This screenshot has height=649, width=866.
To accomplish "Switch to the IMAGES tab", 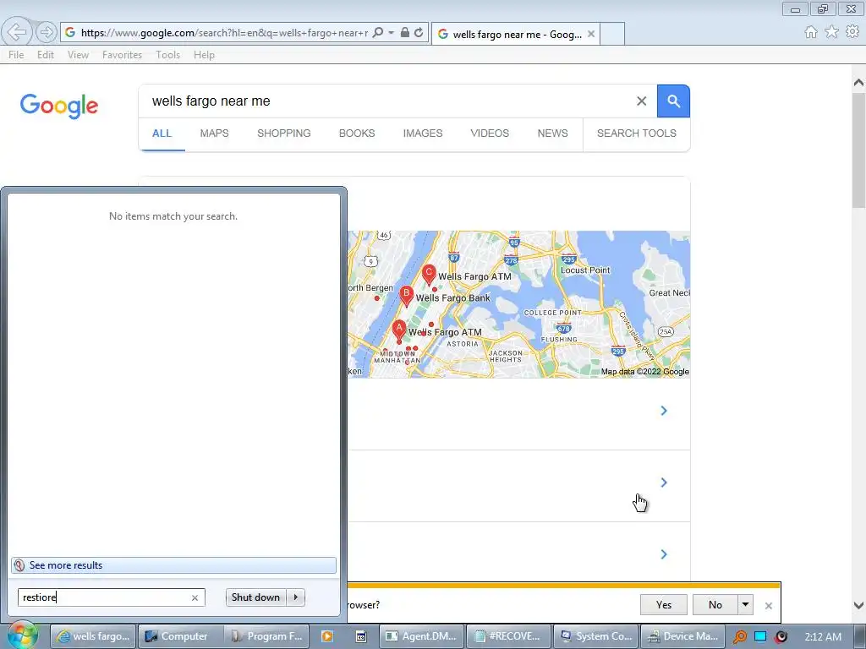I will click(423, 133).
